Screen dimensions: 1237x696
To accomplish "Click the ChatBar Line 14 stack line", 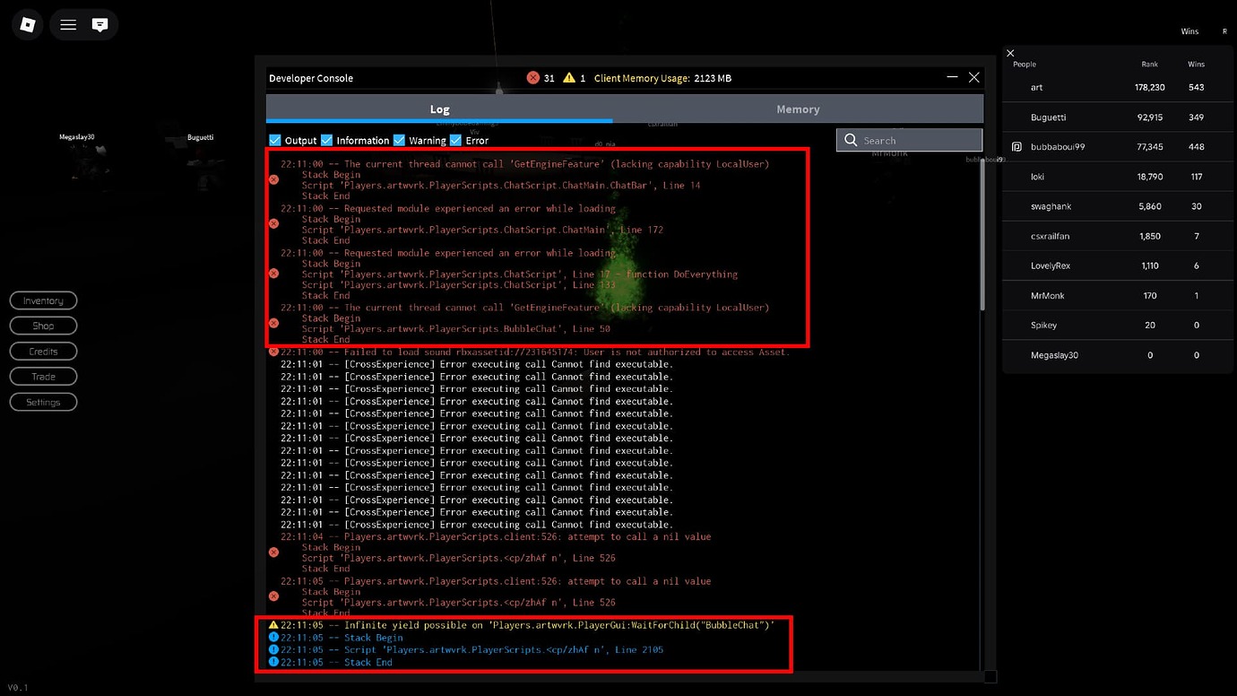I will [501, 186].
